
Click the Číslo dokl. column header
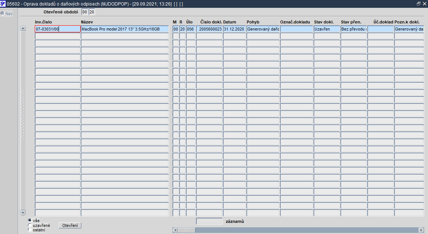tap(211, 22)
